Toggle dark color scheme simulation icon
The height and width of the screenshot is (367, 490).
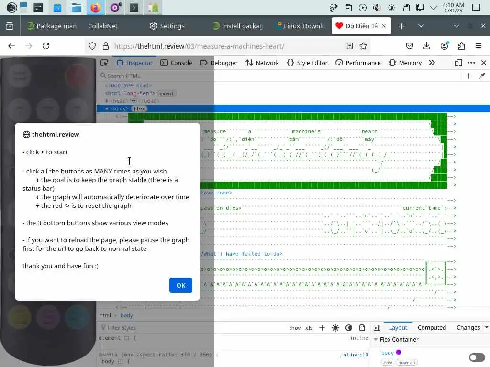(x=349, y=328)
